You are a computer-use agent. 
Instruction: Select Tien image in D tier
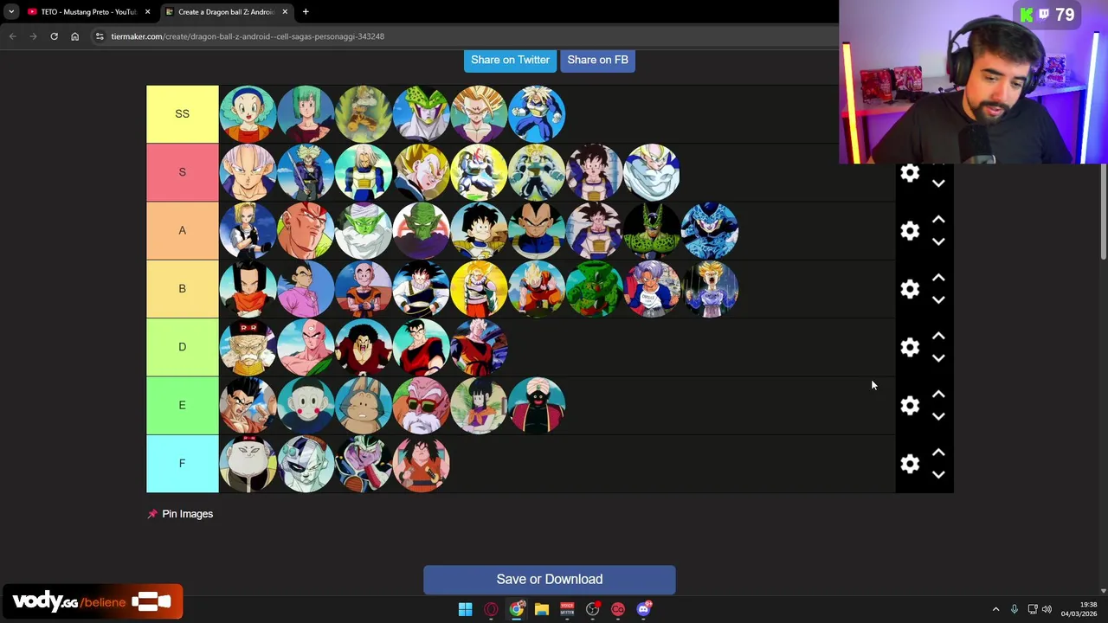click(306, 347)
